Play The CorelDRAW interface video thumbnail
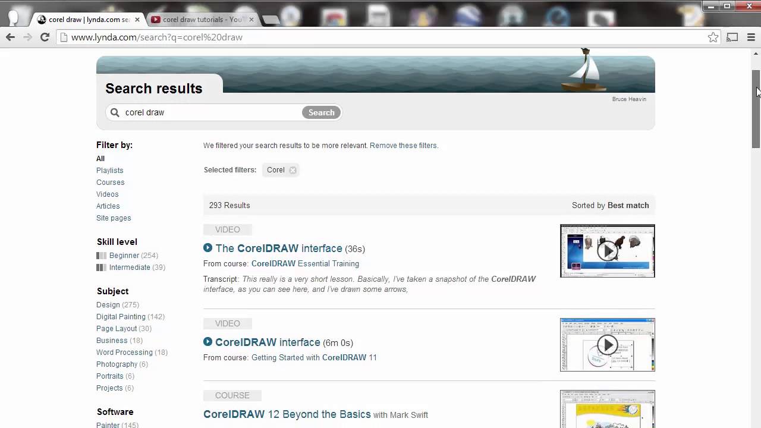The height and width of the screenshot is (428, 761). coord(608,251)
